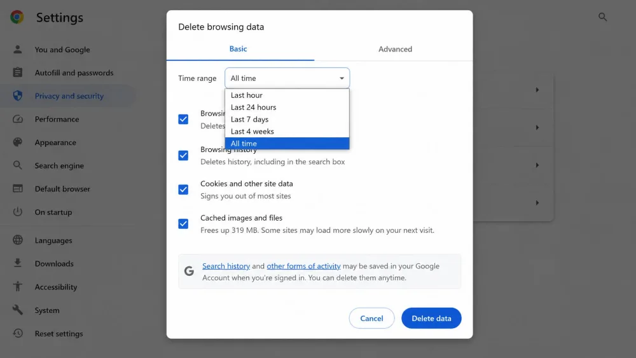Click the magnifier icon for Search engine
The width and height of the screenshot is (636, 358).
point(17,165)
